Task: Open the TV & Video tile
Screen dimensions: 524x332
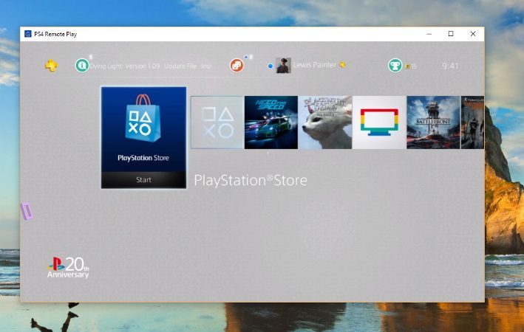Action: pos(379,122)
